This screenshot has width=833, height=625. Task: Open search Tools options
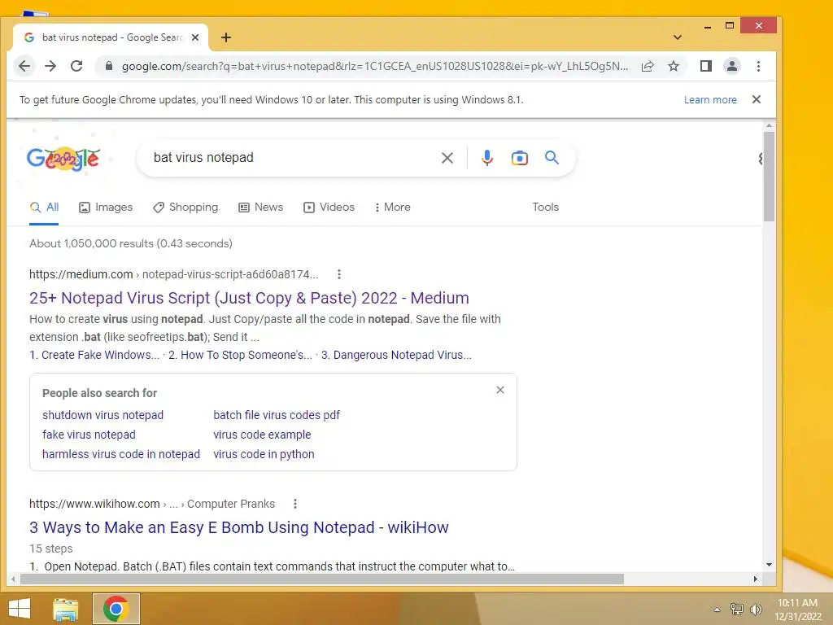pos(546,208)
